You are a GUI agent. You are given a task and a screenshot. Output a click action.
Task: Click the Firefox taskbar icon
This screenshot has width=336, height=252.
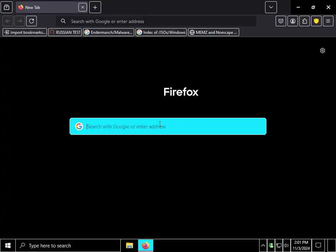click(145, 245)
